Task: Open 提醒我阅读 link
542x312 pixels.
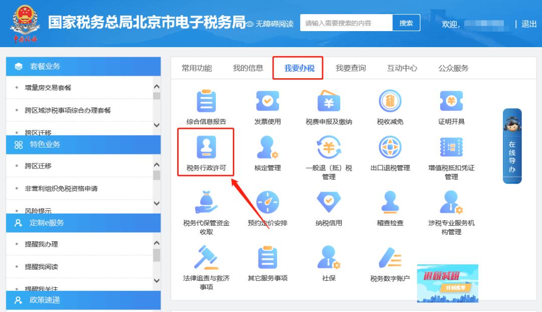Action: coord(42,267)
